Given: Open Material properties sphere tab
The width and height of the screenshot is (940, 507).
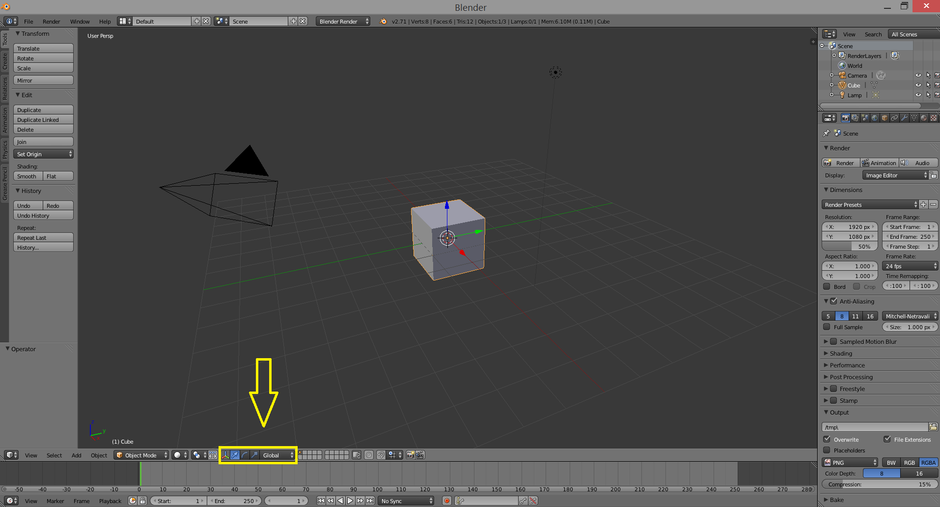Looking at the screenshot, I should coord(924,118).
